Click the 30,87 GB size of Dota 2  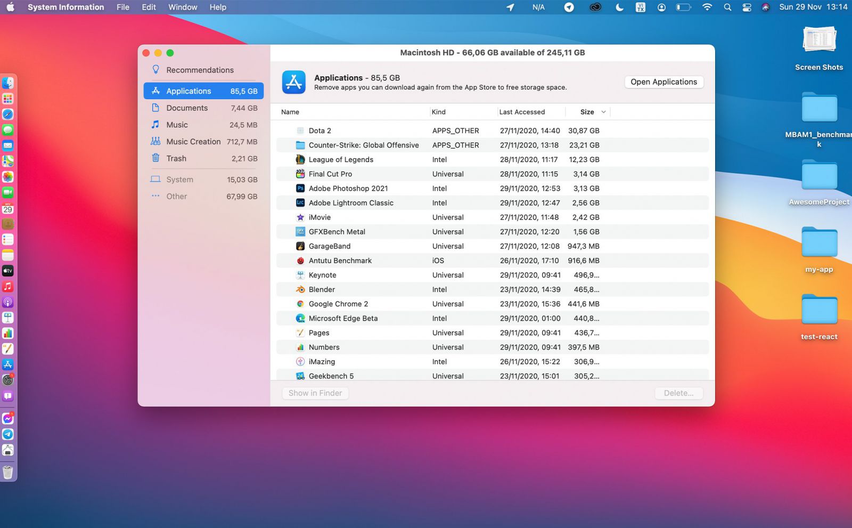pos(584,131)
